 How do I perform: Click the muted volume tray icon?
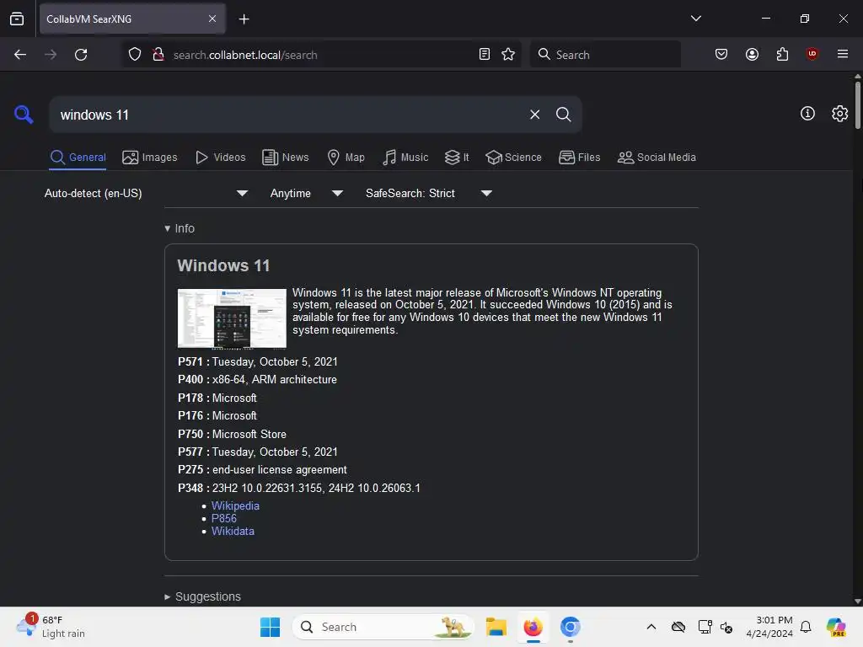tap(726, 627)
